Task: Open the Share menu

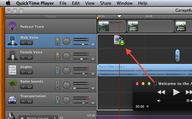Action: [106, 3]
